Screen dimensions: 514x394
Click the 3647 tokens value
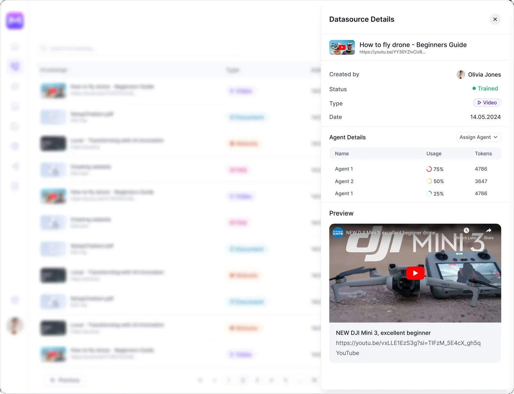pyautogui.click(x=481, y=181)
